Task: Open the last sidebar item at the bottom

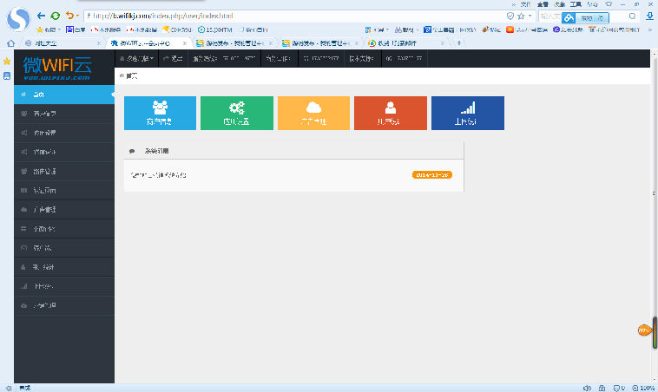Action: coord(64,305)
